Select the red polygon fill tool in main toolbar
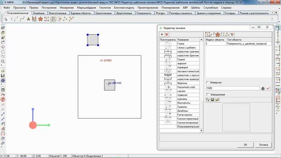Image resolution: width=281 pixels, height=158 pixels. click(40, 19)
